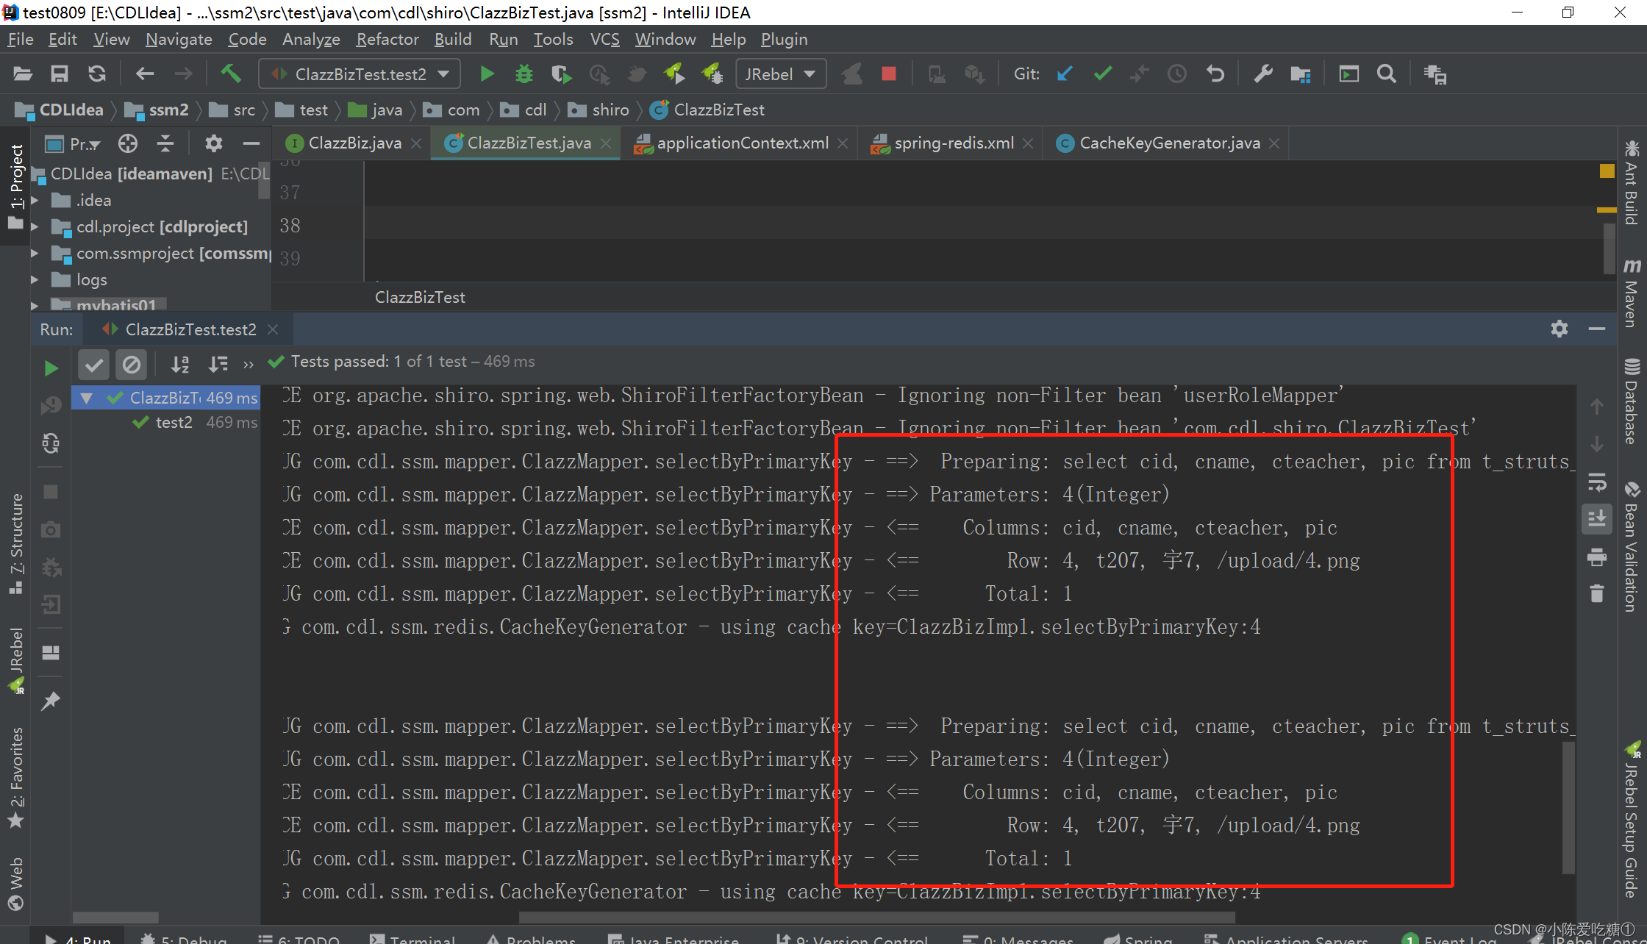Open JRebel dropdown in toolbar
1647x944 pixels.
779,74
